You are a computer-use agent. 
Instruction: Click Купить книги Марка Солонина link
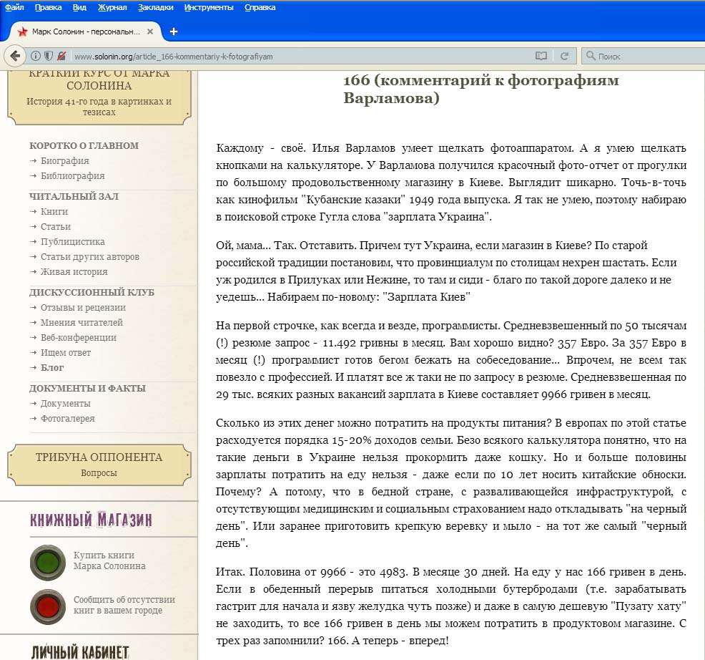109,560
